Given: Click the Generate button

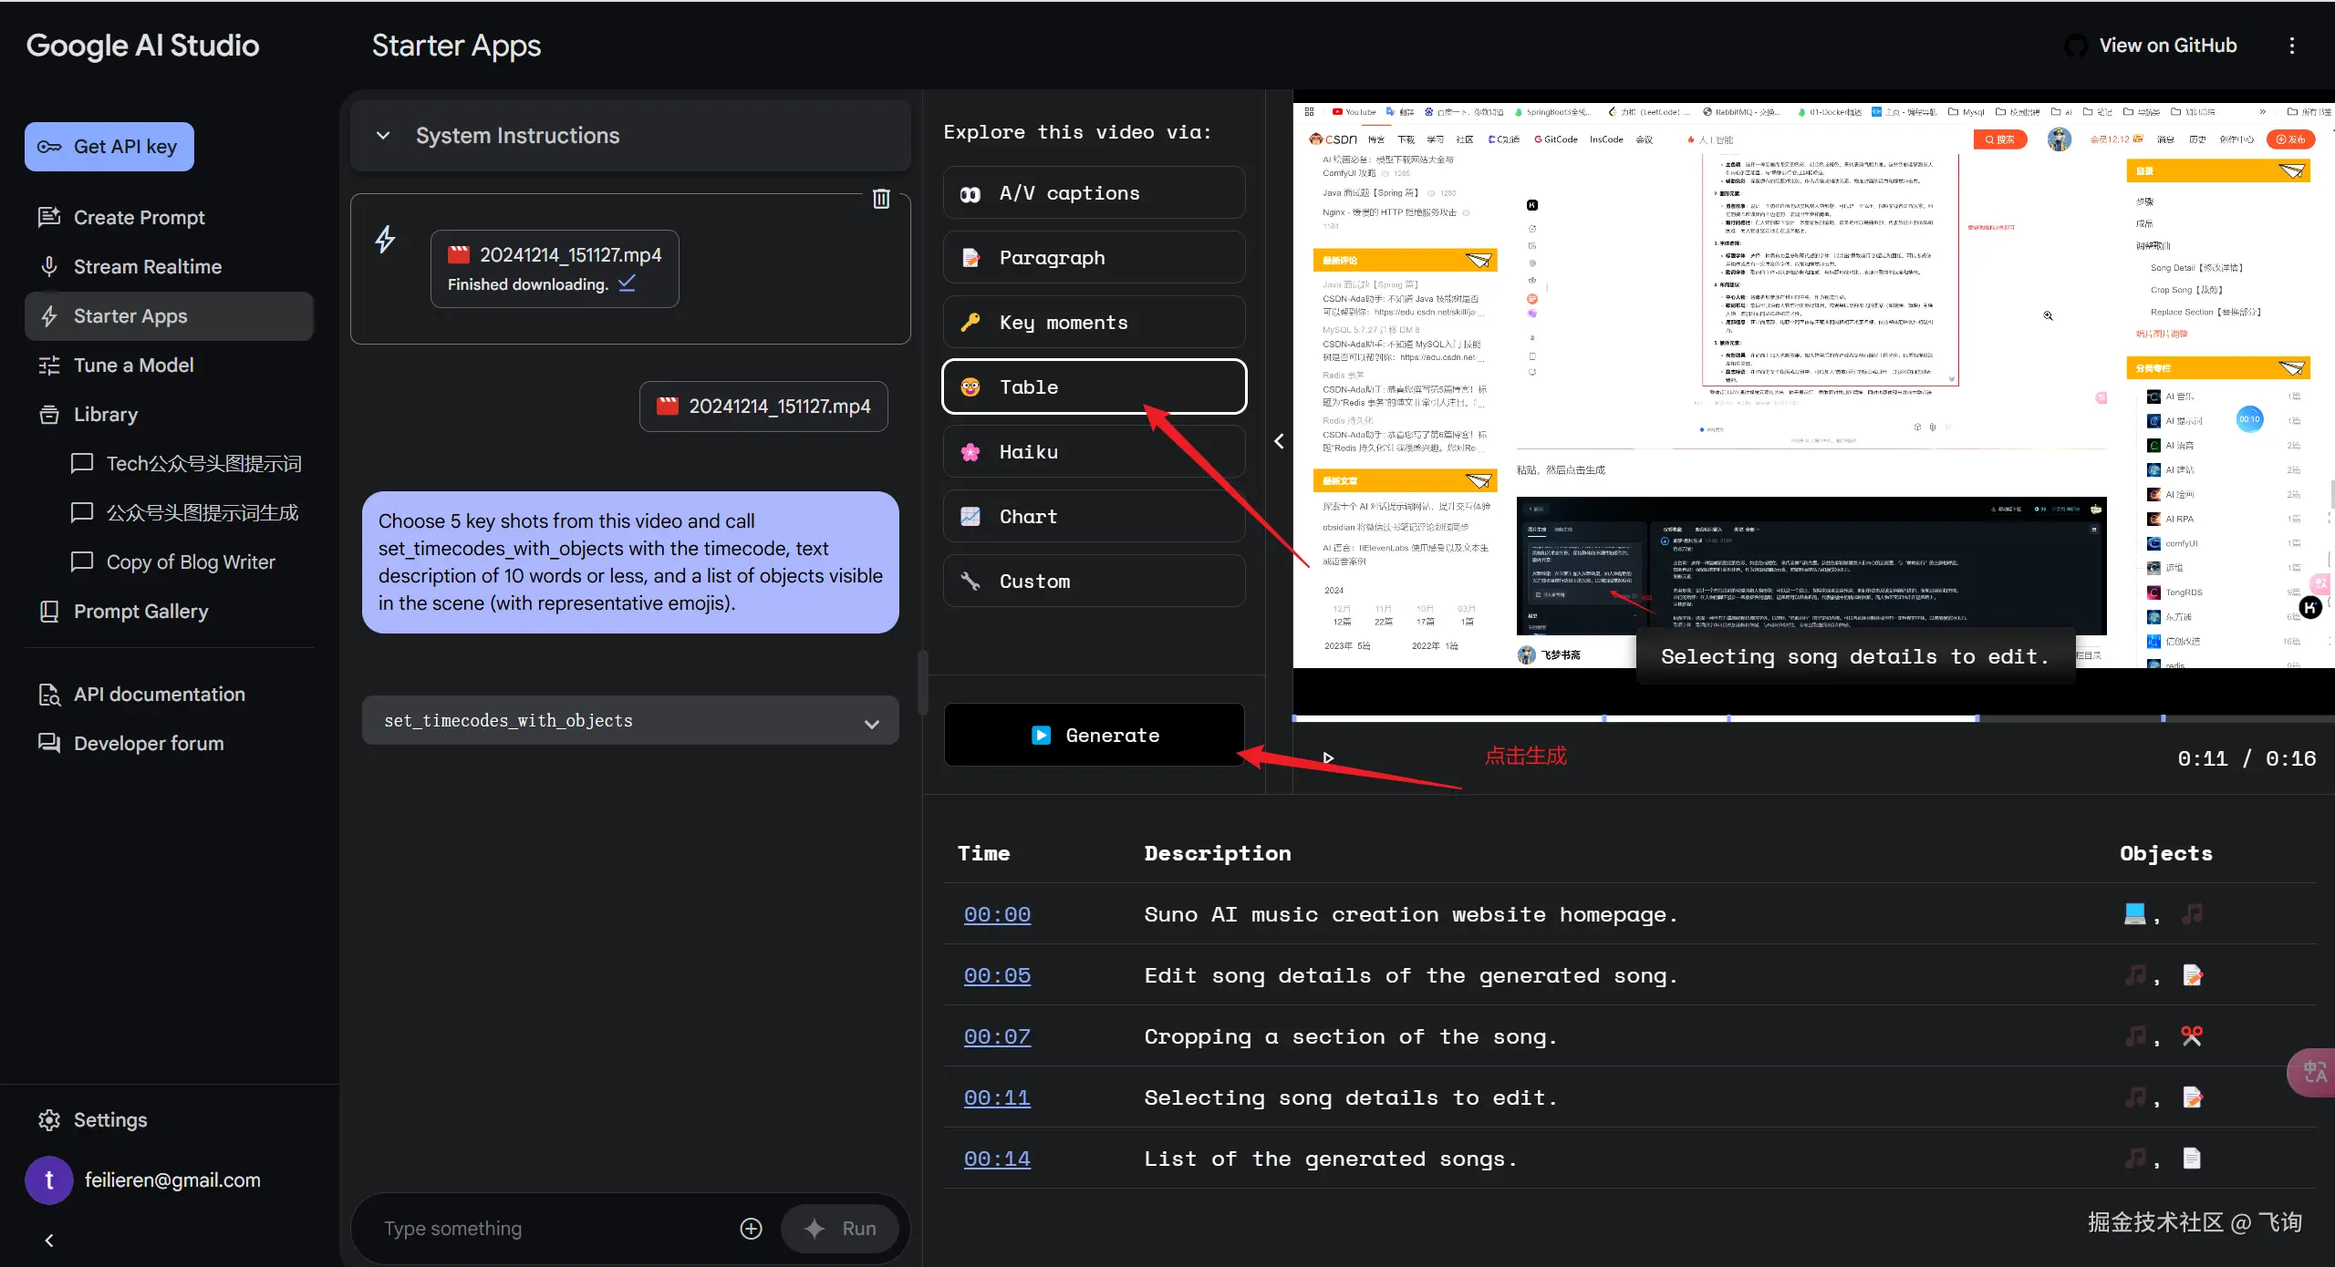Looking at the screenshot, I should 1094,735.
